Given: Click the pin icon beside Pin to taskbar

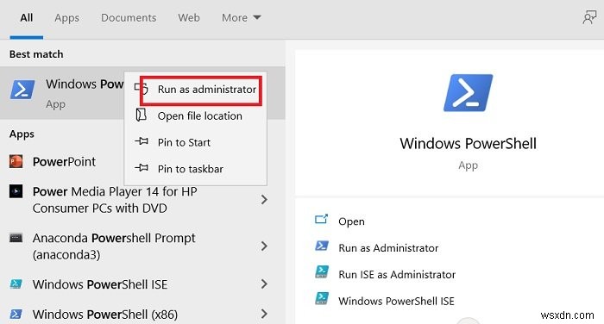Looking at the screenshot, I should (x=142, y=168).
